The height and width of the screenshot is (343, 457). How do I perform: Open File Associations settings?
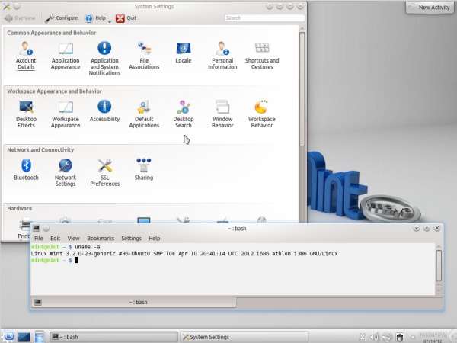pos(144,54)
